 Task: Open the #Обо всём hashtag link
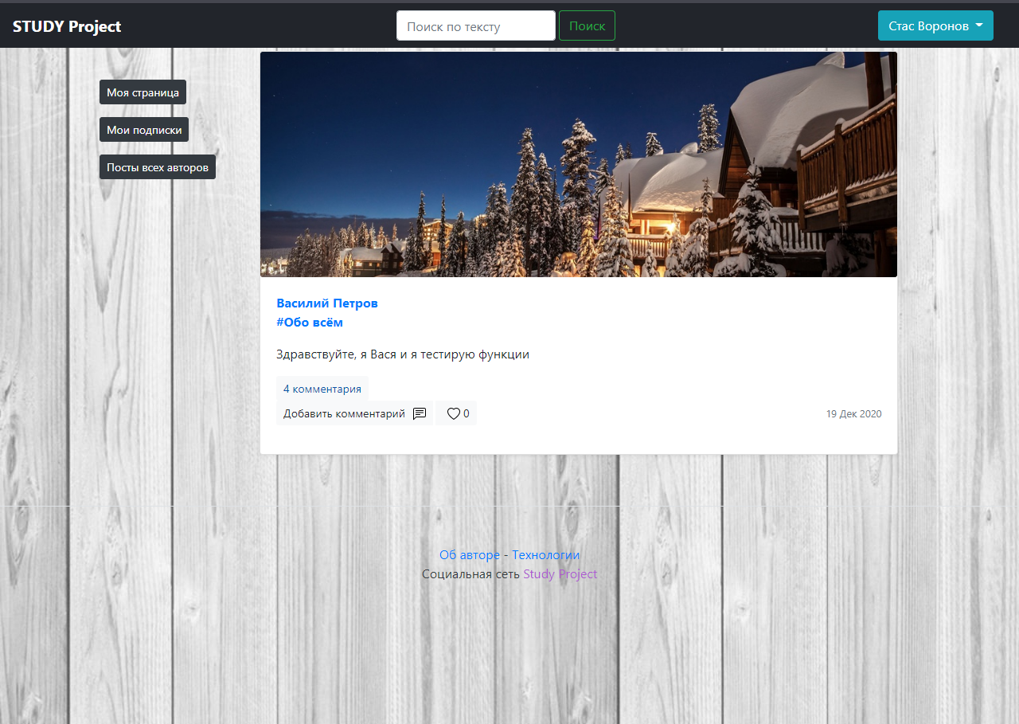310,322
